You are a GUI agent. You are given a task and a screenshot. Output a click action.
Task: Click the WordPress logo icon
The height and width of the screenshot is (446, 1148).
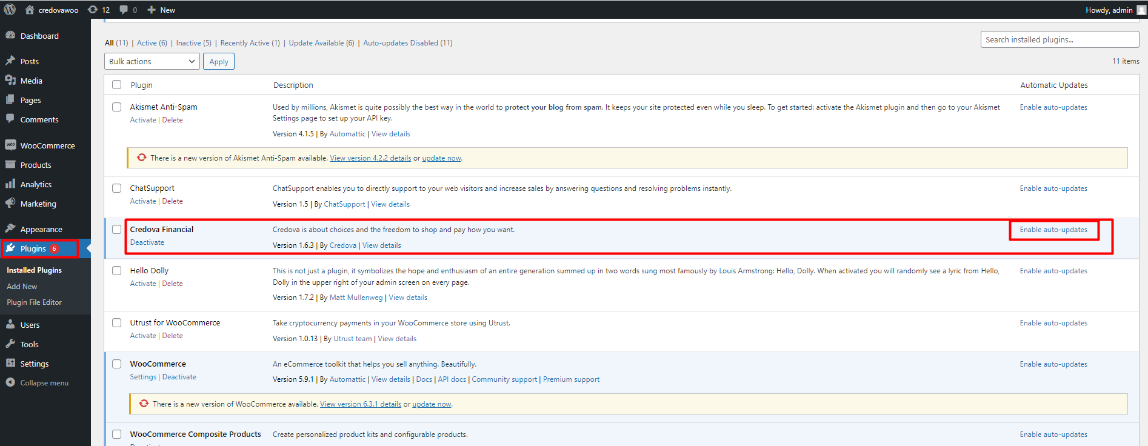pos(10,10)
